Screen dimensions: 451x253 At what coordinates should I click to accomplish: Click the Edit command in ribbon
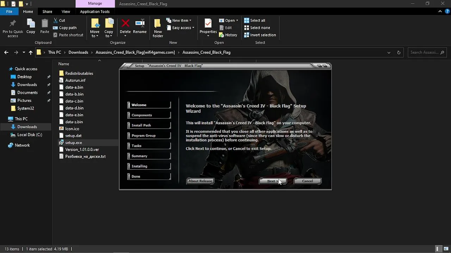point(225,28)
